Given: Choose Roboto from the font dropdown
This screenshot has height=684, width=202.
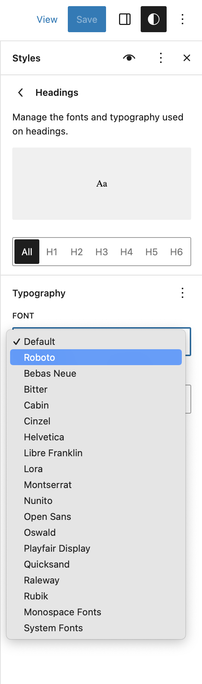Looking at the screenshot, I should pyautogui.click(x=96, y=357).
